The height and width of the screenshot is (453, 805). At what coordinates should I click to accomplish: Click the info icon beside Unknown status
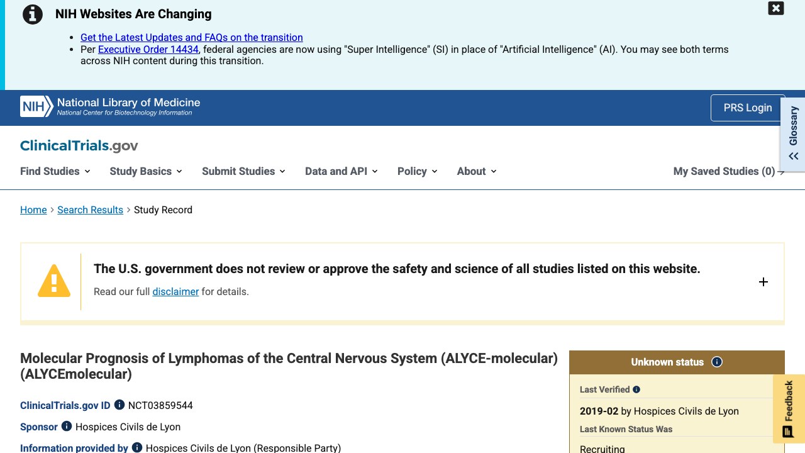717,362
